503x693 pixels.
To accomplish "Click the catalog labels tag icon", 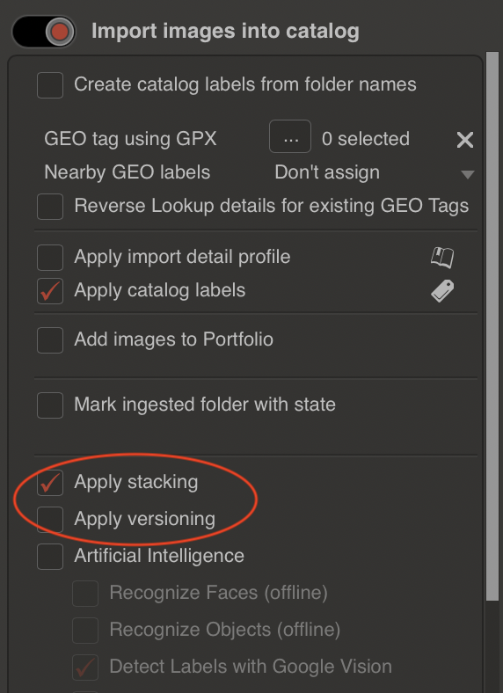I will point(442,291).
